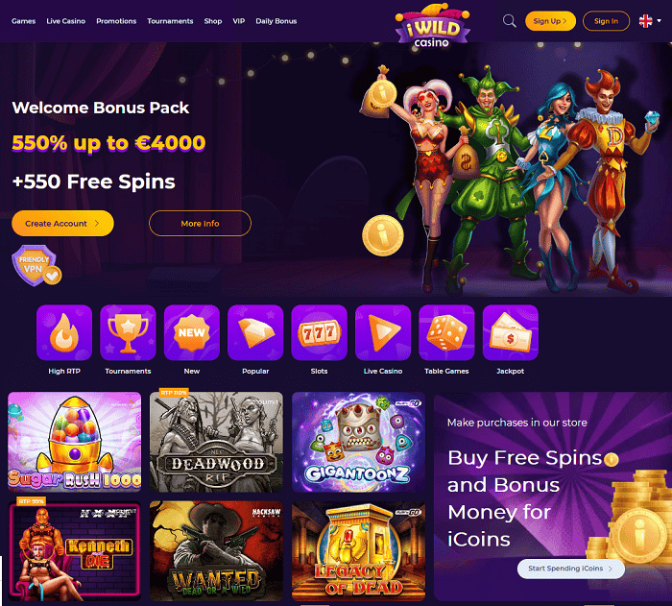Open the Live Casino play icon

(x=383, y=332)
